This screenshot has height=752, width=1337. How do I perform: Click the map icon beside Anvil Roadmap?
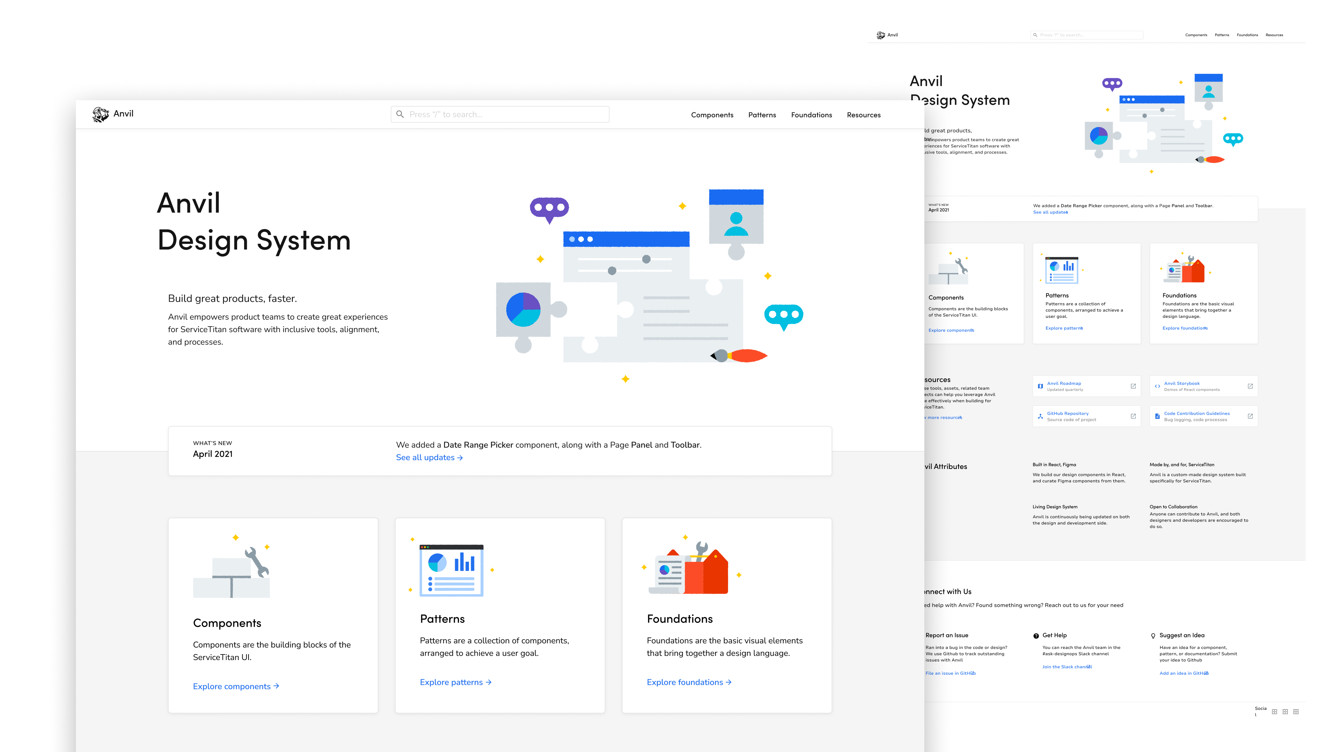pos(1041,386)
